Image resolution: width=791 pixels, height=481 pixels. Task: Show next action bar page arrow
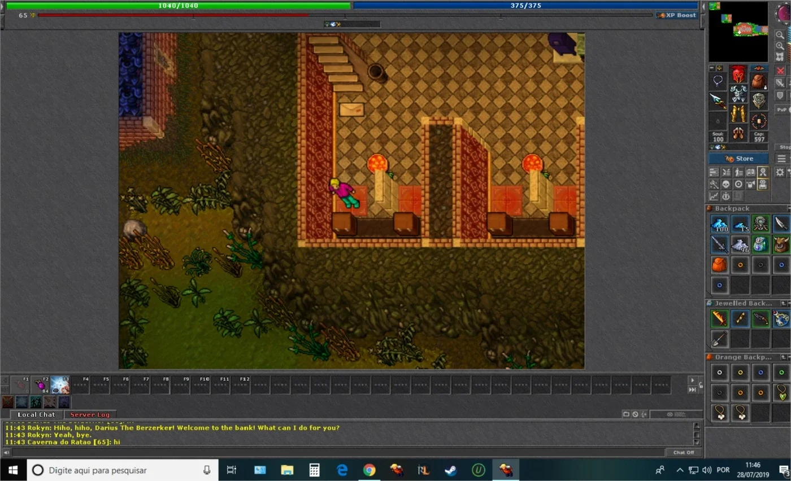pyautogui.click(x=692, y=381)
